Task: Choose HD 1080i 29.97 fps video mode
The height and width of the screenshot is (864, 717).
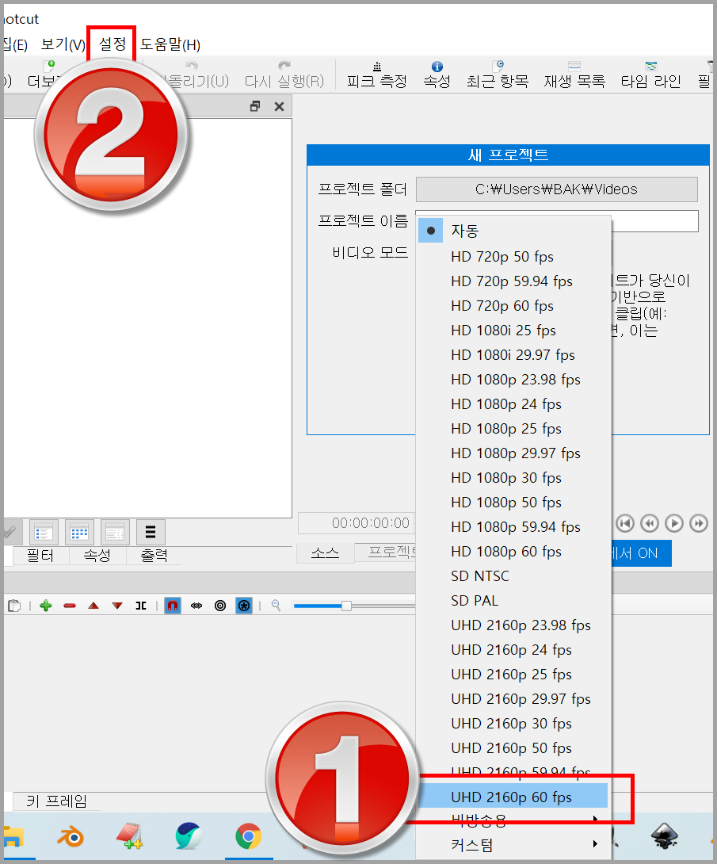Action: pos(514,355)
